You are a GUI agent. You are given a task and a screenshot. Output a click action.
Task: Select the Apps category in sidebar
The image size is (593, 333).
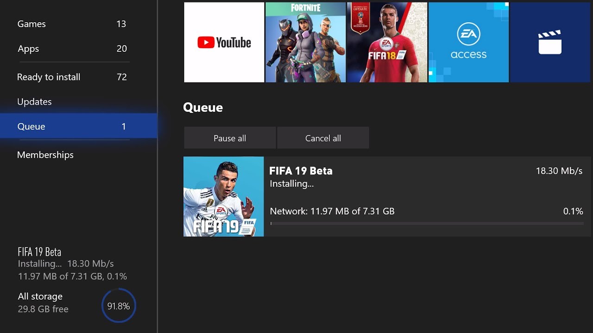72,49
